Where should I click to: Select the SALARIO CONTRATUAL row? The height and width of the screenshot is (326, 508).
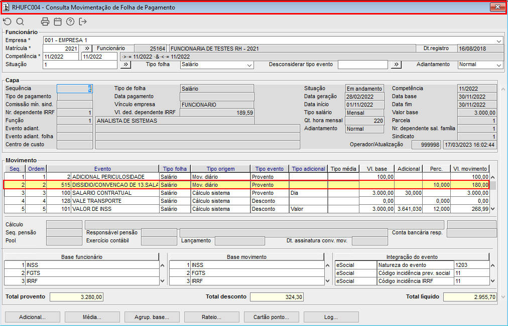coord(101,193)
